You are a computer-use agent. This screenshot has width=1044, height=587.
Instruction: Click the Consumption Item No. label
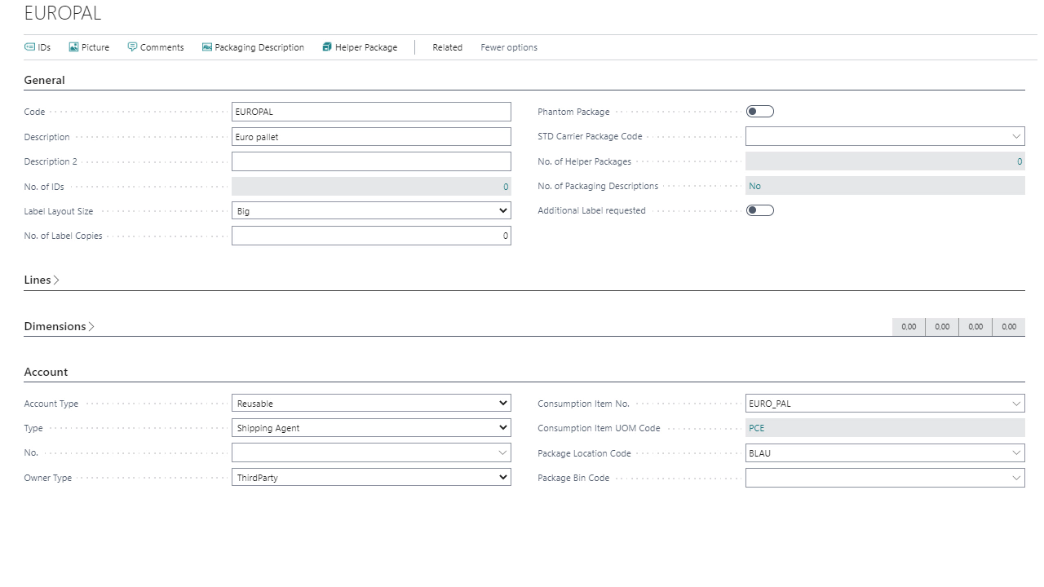pyautogui.click(x=584, y=404)
